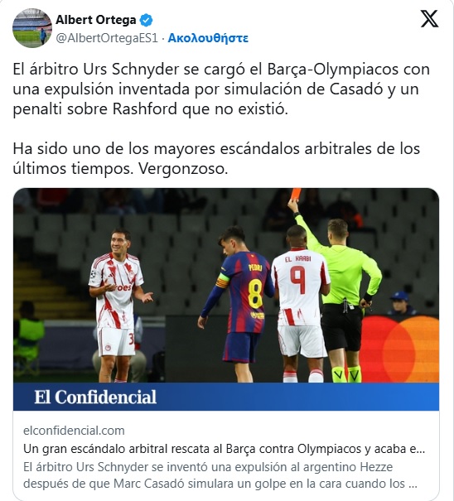Image resolution: width=454 pixels, height=501 pixels.
Task: Click the paragraph ending with "Vergonzoso"
Action: pyautogui.click(x=216, y=158)
